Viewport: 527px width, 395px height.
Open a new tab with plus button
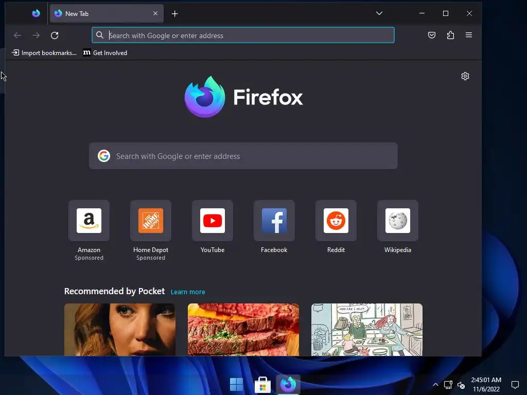(175, 14)
